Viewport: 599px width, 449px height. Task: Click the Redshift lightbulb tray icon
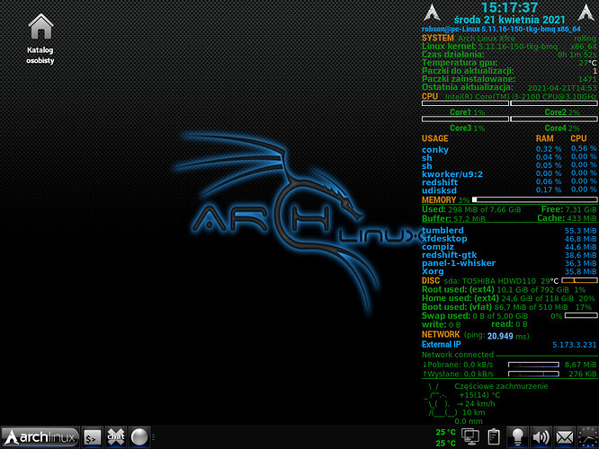coord(518,436)
